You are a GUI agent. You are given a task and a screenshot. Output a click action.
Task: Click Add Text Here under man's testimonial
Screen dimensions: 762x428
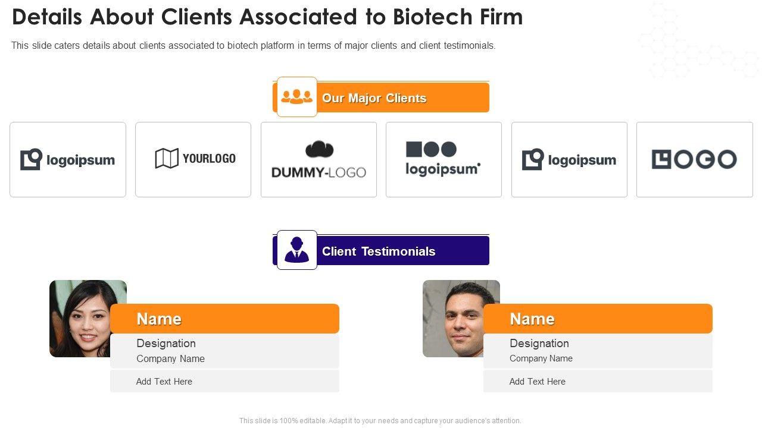[538, 382]
